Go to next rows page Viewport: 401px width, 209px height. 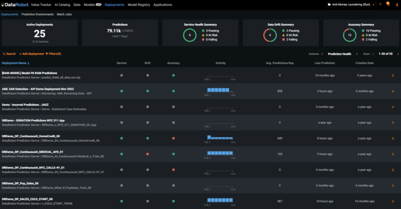pyautogui.click(x=398, y=54)
